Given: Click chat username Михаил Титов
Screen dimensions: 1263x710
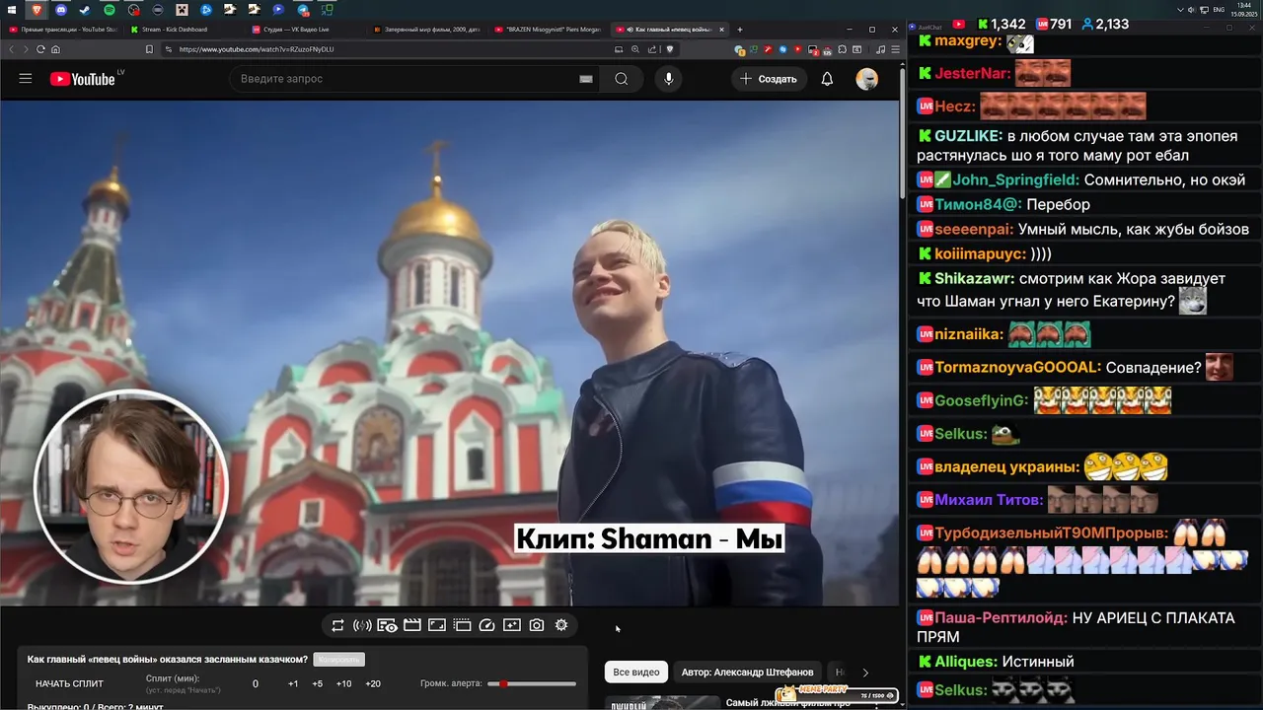Looking at the screenshot, I should click(x=989, y=499).
